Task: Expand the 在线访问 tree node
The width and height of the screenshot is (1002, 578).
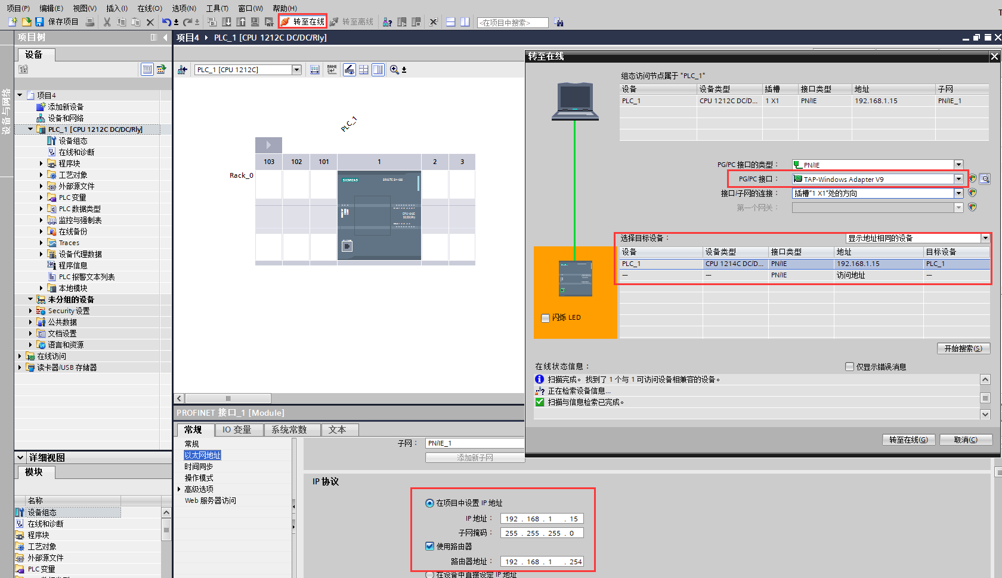Action: point(20,356)
